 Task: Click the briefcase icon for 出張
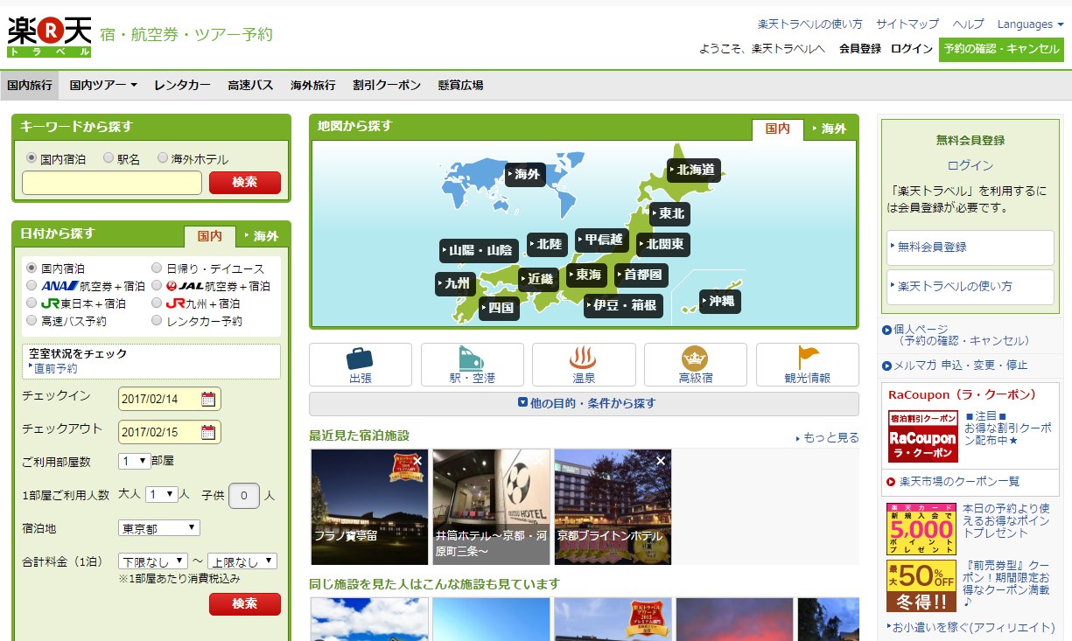[x=360, y=359]
